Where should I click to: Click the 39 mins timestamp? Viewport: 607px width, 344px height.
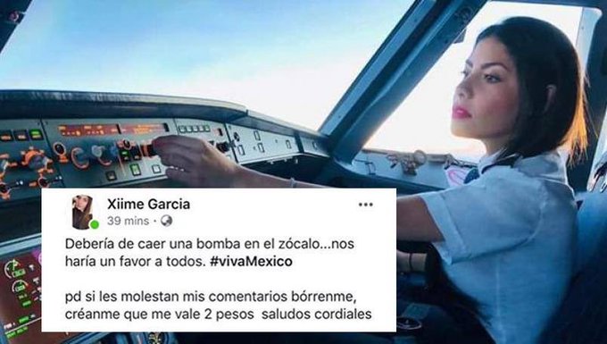[128, 221]
